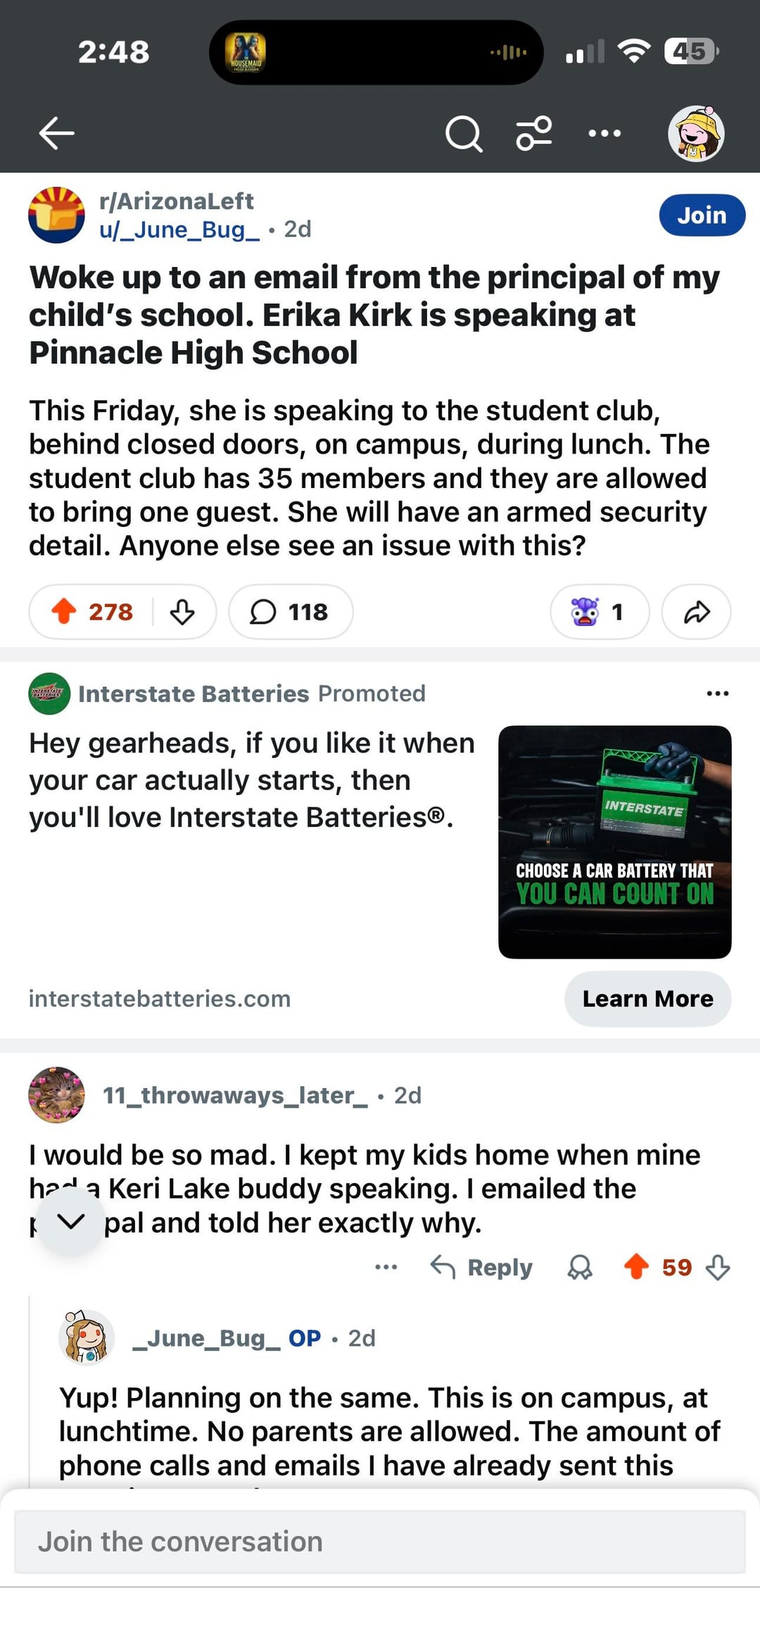This screenshot has width=760, height=1648.
Task: Open the post's three-dot overflow menu
Action: click(604, 133)
